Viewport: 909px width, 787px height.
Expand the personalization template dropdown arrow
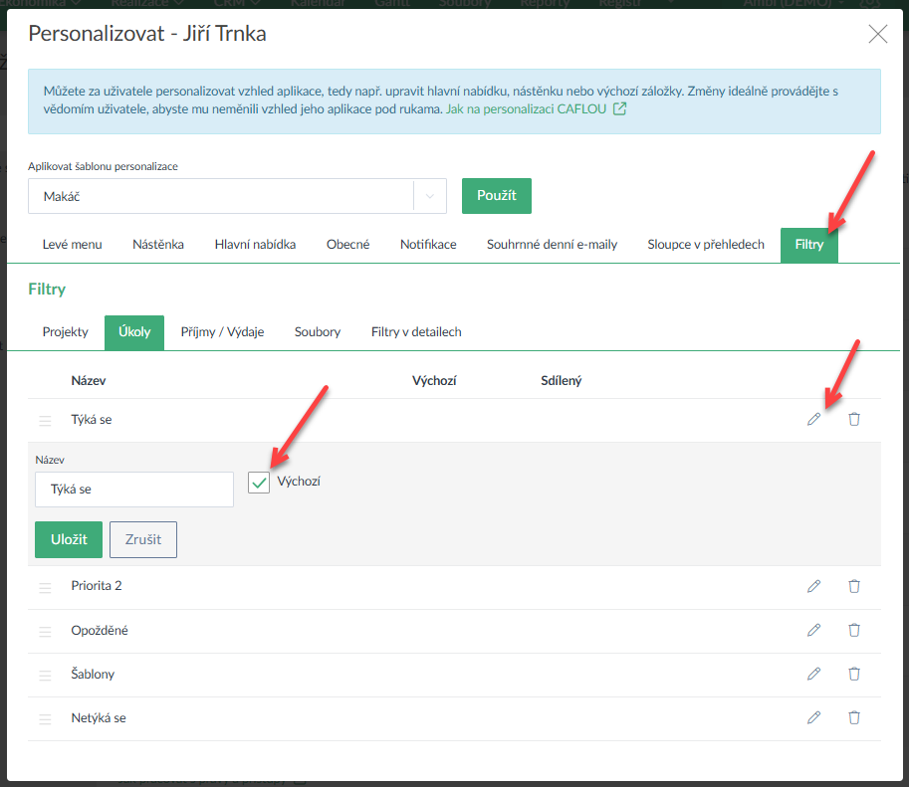[430, 197]
